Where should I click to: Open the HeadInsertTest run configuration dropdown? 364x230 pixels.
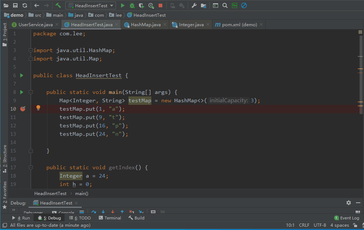[90, 5]
